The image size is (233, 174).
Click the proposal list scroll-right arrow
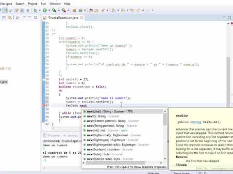click(x=161, y=163)
